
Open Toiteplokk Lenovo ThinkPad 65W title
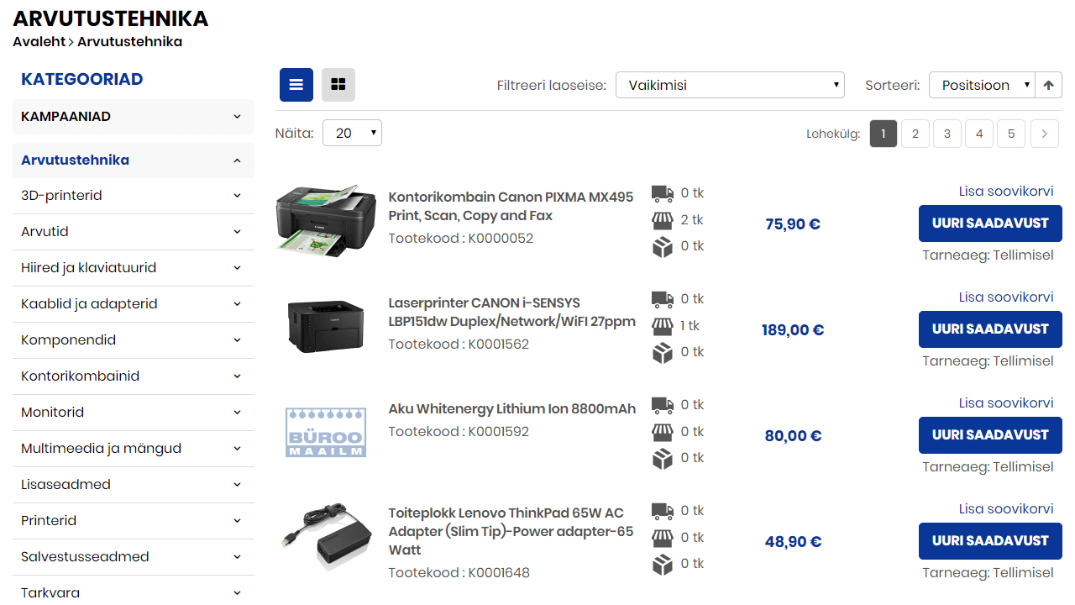click(511, 531)
